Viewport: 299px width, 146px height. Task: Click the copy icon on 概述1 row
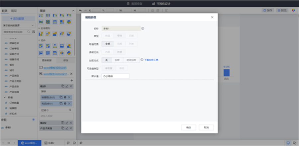pos(62,86)
